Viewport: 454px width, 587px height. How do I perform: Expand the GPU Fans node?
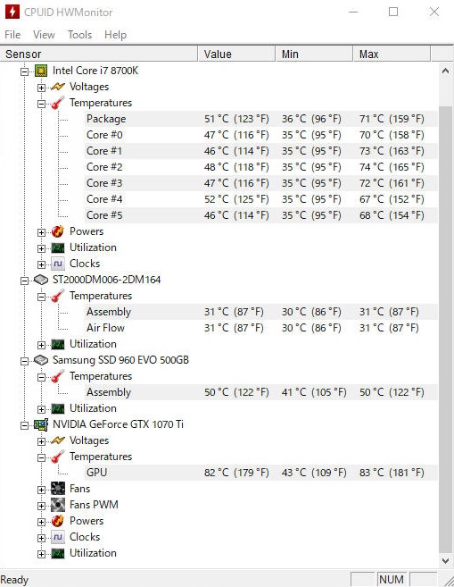tap(42, 490)
